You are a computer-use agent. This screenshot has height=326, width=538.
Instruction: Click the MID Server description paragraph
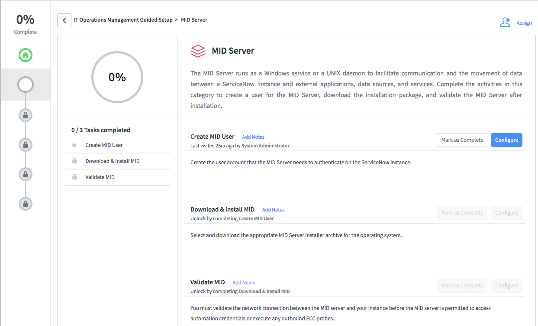[356, 89]
